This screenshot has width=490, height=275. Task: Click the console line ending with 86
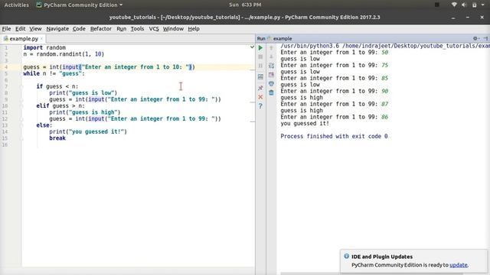click(334, 117)
